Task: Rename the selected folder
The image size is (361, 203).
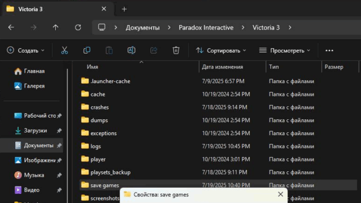Action: [131, 50]
